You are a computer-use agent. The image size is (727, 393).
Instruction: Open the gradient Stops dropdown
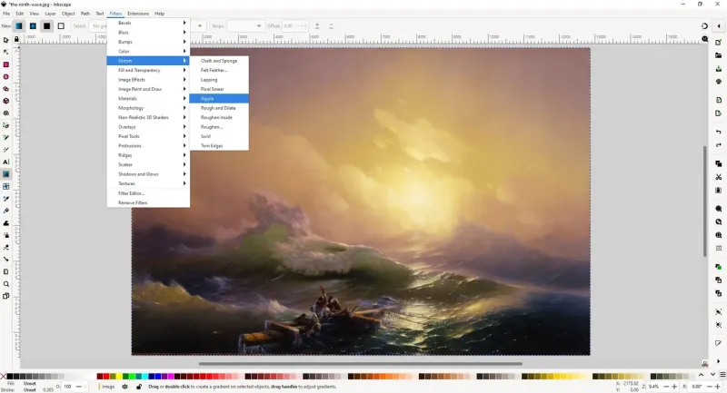[x=245, y=26]
